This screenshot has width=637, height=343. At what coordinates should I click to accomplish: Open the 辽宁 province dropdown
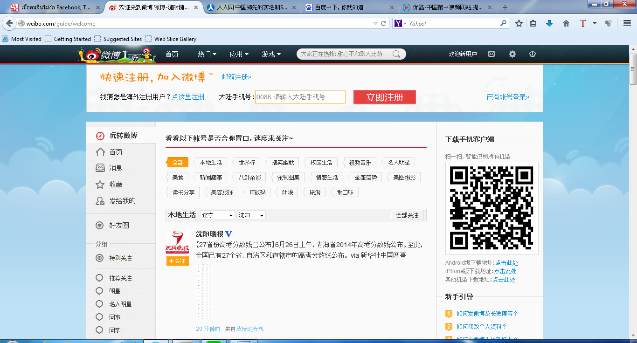217,215
